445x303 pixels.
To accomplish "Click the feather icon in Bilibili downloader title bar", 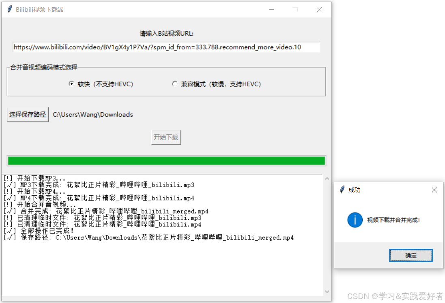I will pos(10,9).
